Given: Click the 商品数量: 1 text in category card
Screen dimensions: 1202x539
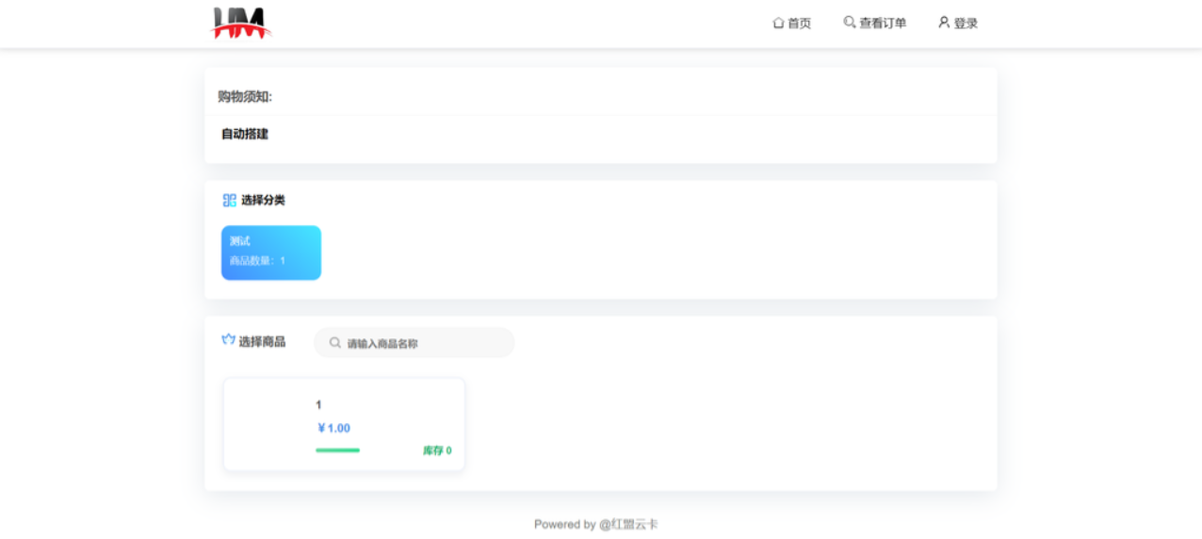Looking at the screenshot, I should click(x=257, y=261).
